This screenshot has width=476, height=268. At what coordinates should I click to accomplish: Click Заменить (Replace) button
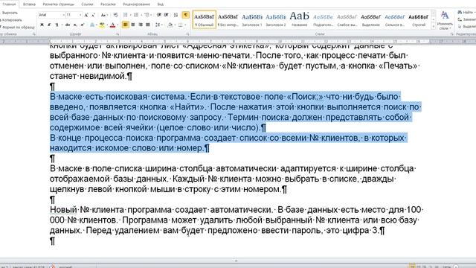(x=468, y=19)
